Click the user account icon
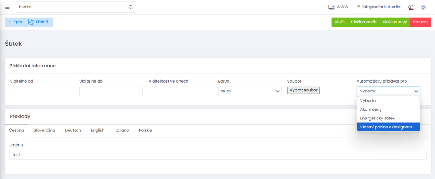The image size is (435, 179). point(359,7)
